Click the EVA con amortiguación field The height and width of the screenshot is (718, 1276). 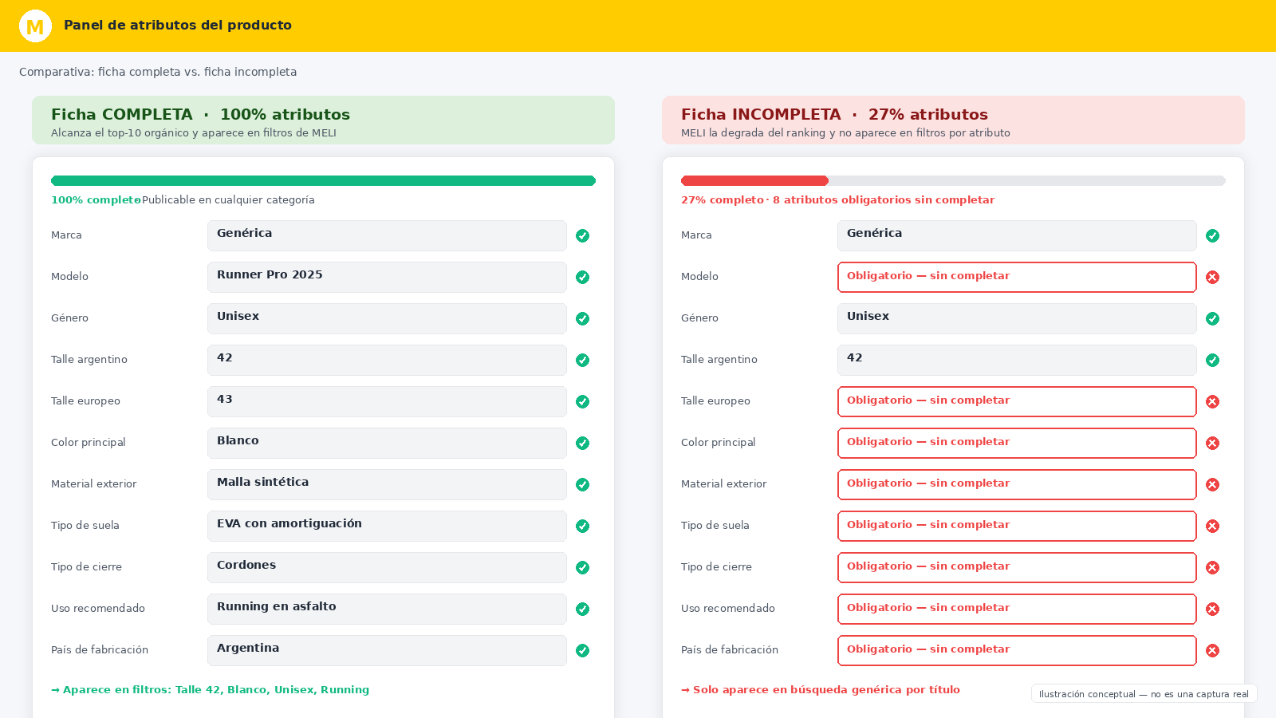387,526
